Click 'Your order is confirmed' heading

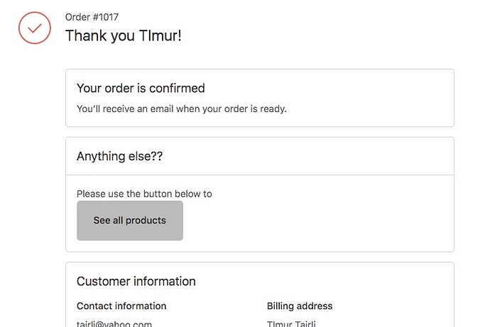coord(141,89)
